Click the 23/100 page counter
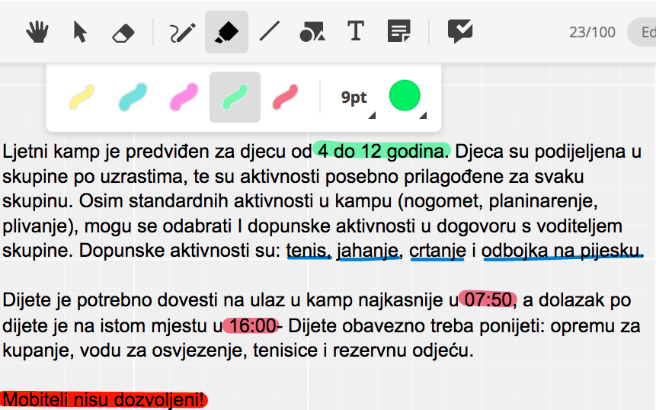656x410 pixels. pyautogui.click(x=592, y=32)
